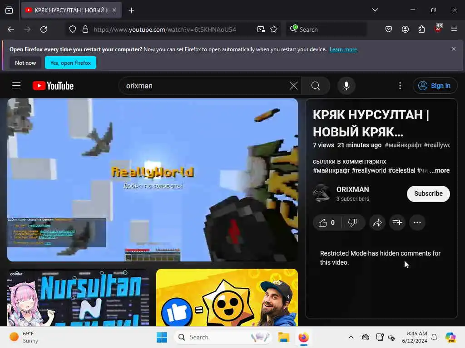
Task: Open the yellow Brawl Stars thumbnail
Action: 227,297
